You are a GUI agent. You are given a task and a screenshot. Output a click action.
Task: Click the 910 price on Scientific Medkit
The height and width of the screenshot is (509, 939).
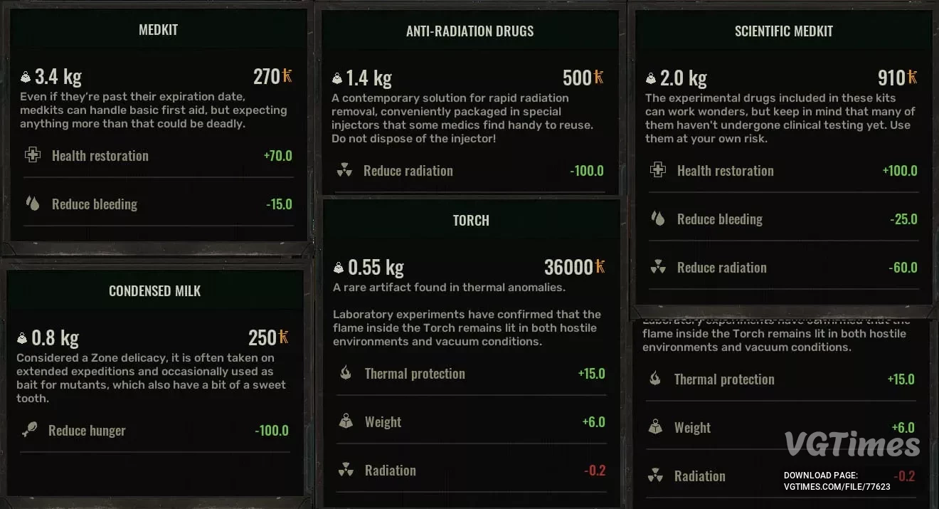[x=892, y=78]
